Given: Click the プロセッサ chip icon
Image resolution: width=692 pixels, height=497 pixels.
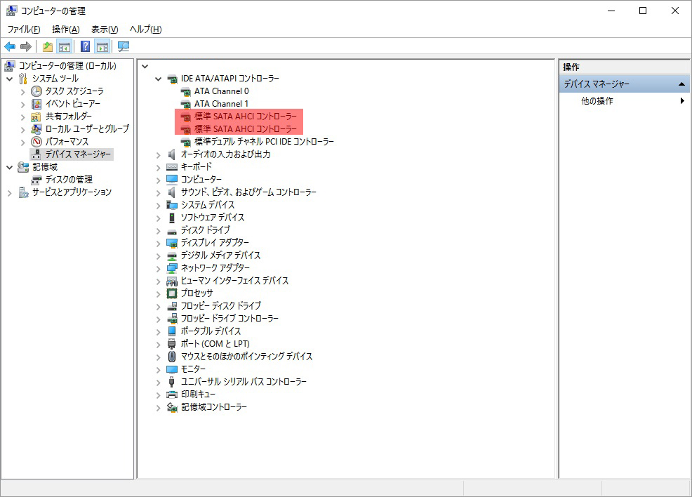Looking at the screenshot, I should pos(172,293).
